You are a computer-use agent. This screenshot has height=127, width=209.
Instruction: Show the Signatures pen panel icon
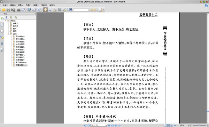coord(2,50)
